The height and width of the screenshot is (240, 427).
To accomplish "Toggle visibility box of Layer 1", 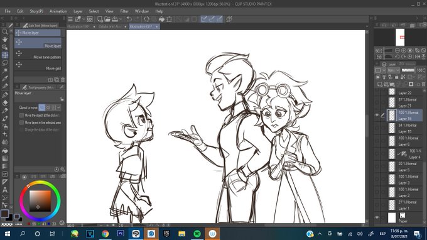I will coord(377,205).
